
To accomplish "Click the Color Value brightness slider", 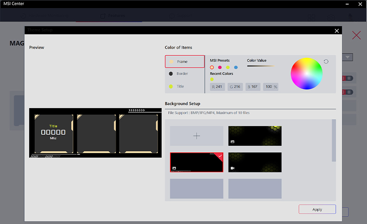I will coord(261,66).
